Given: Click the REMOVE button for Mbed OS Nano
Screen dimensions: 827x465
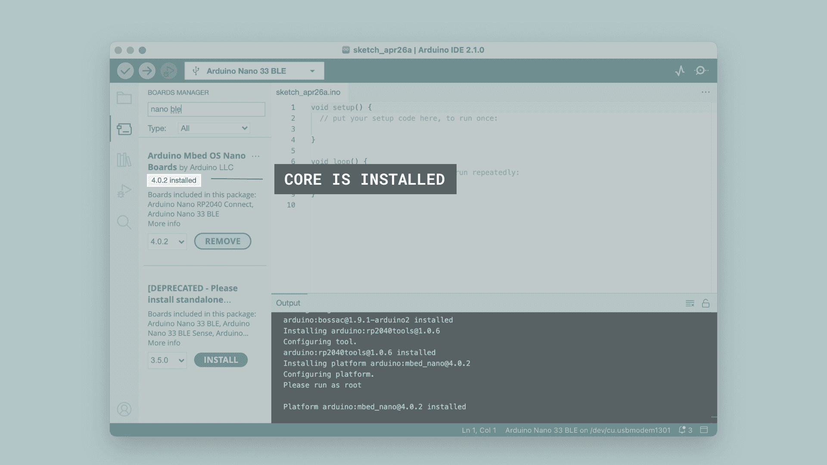Looking at the screenshot, I should [x=222, y=241].
